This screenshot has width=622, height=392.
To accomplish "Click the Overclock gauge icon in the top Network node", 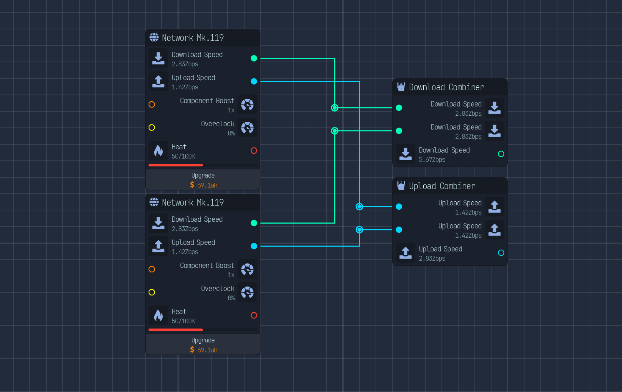I will 247,127.
